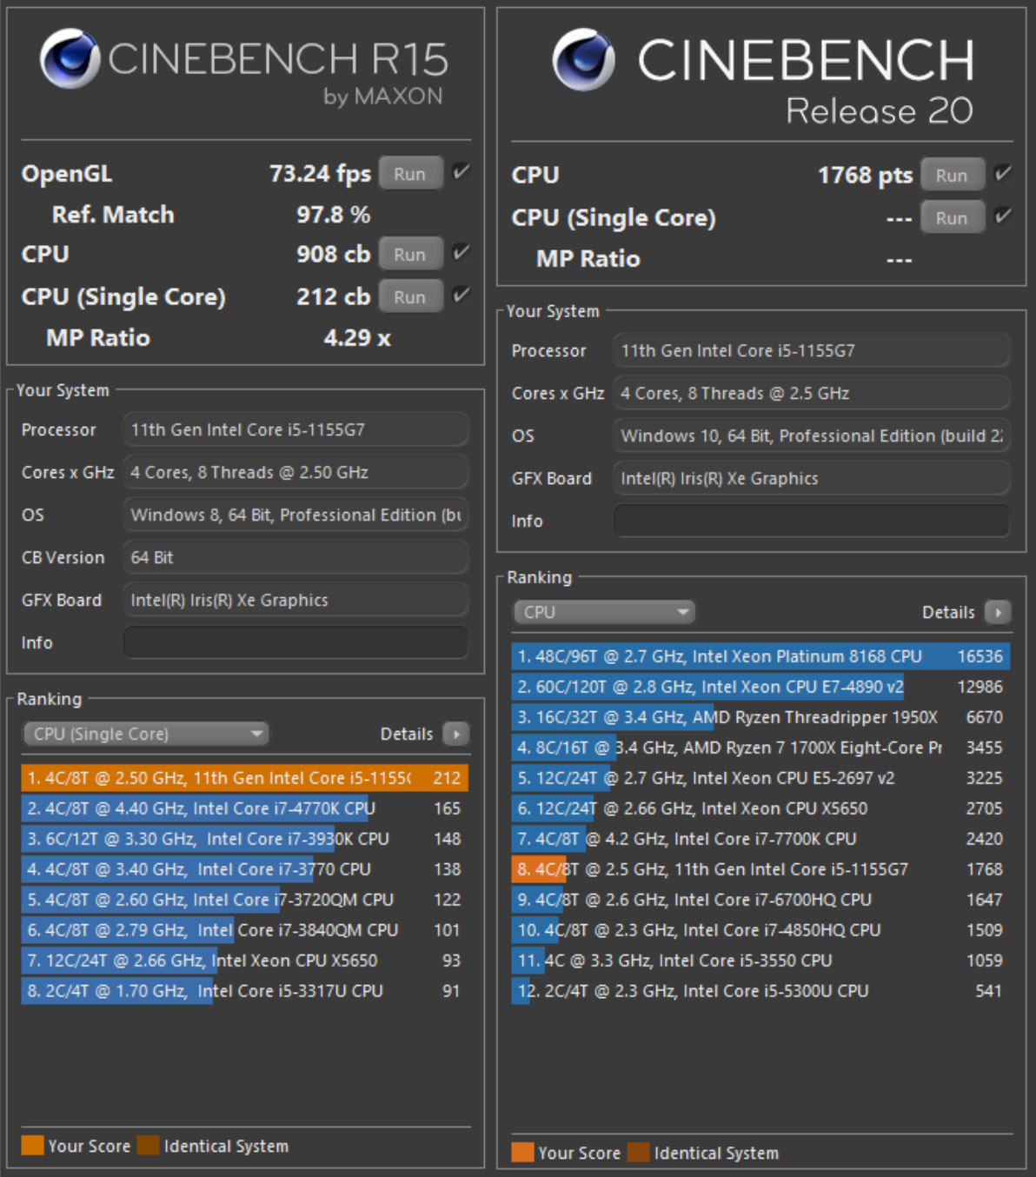This screenshot has height=1177, width=1036.
Task: Click the 73.24 fps OpenGL score
Action: coord(320,174)
